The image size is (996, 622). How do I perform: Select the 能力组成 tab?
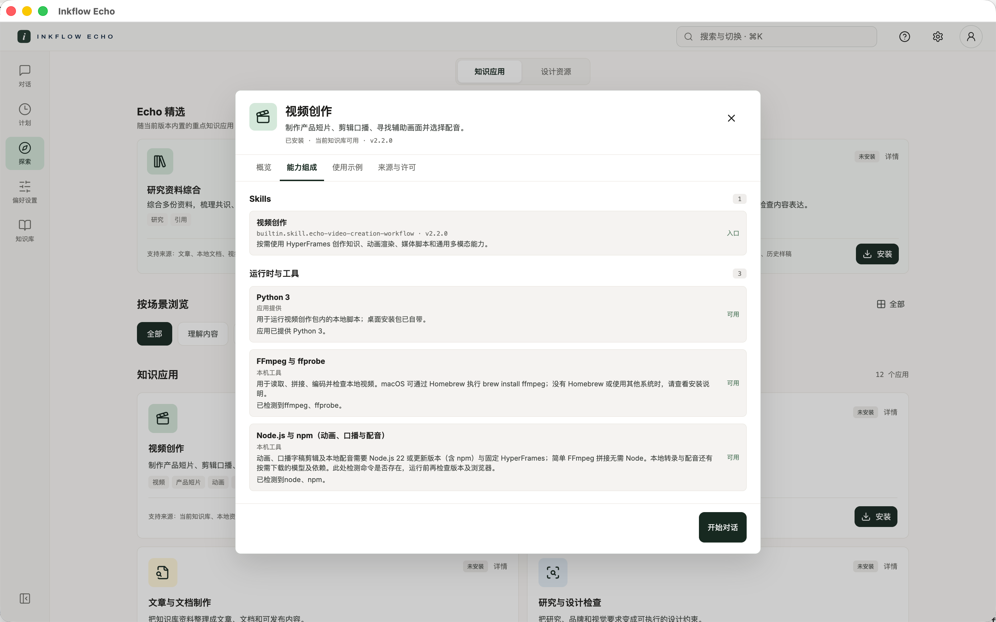302,168
